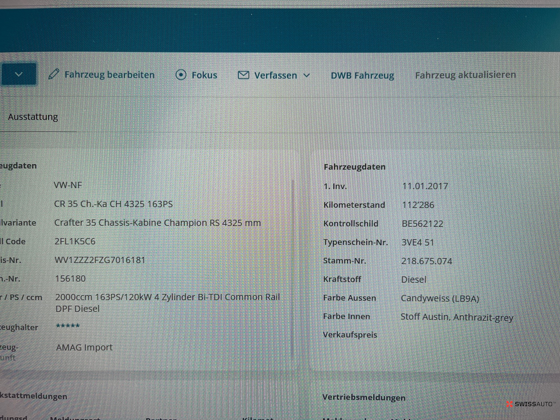Click Fahrzeug aktualisieren
Viewport: 560px width, 420px height.
coord(465,75)
